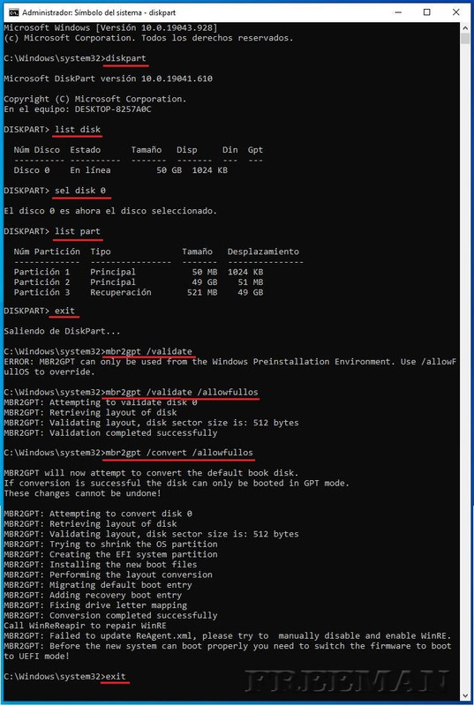Click 'Microsoft Windows [Versión 10.0.19043.928]' line
The width and height of the screenshot is (474, 706).
point(110,28)
